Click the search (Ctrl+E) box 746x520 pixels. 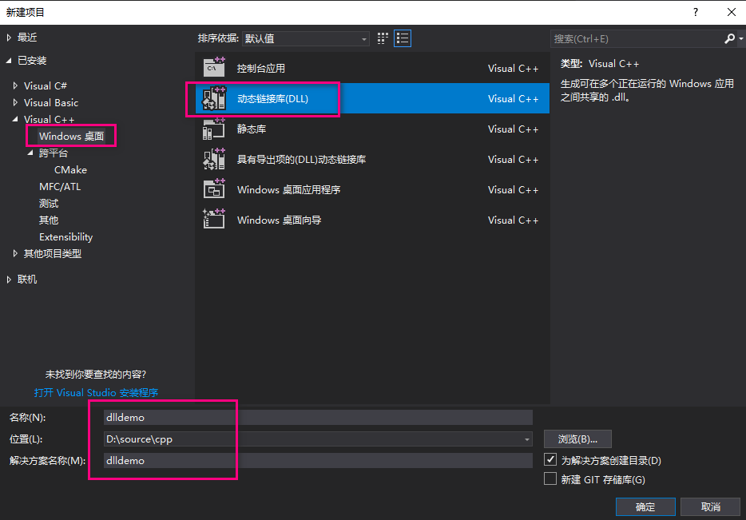click(x=637, y=38)
